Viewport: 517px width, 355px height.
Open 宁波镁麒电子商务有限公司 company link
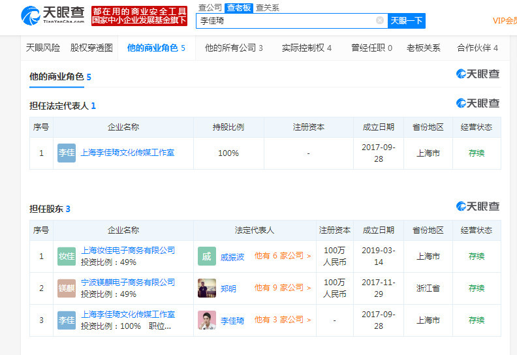coord(128,283)
